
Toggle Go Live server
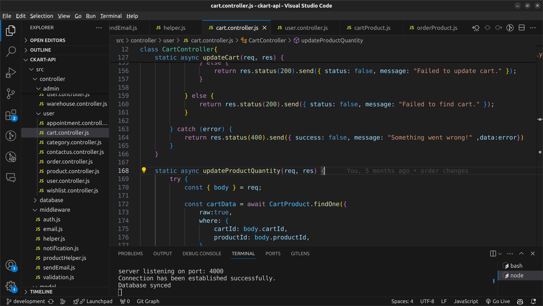[x=498, y=301]
